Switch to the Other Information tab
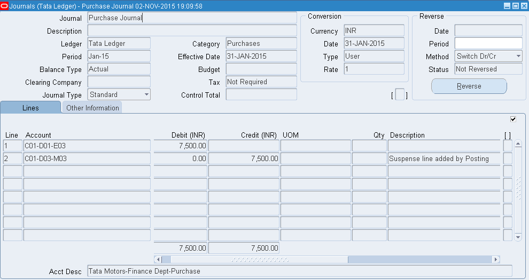The height and width of the screenshot is (280, 529). click(x=92, y=108)
